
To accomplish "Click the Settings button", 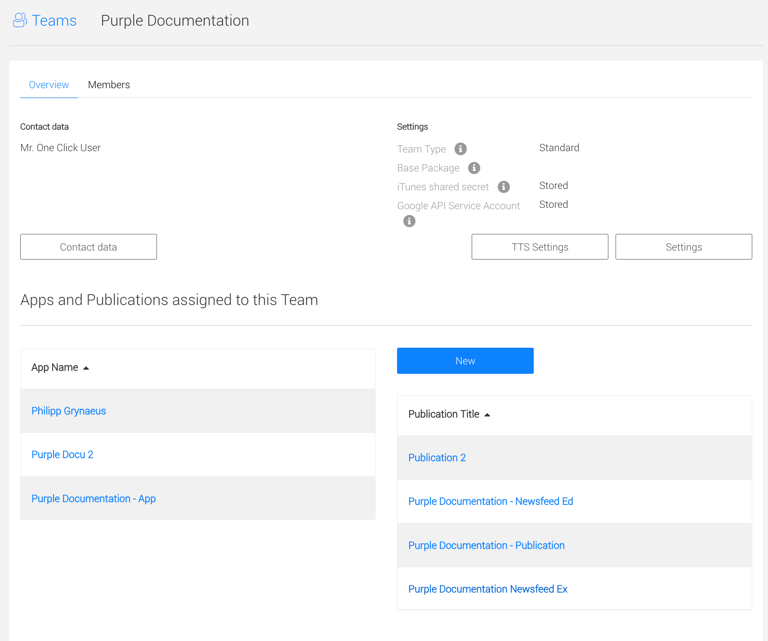I will (x=684, y=247).
